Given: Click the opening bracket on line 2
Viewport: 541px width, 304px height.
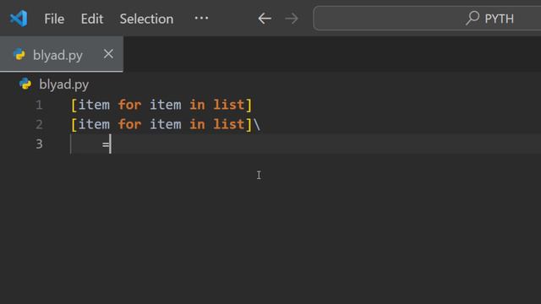Looking at the screenshot, I should click(x=74, y=124).
